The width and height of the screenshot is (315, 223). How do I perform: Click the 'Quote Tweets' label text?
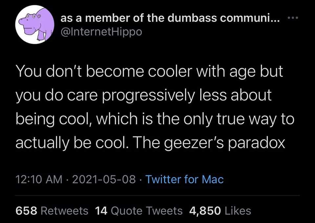click(147, 211)
